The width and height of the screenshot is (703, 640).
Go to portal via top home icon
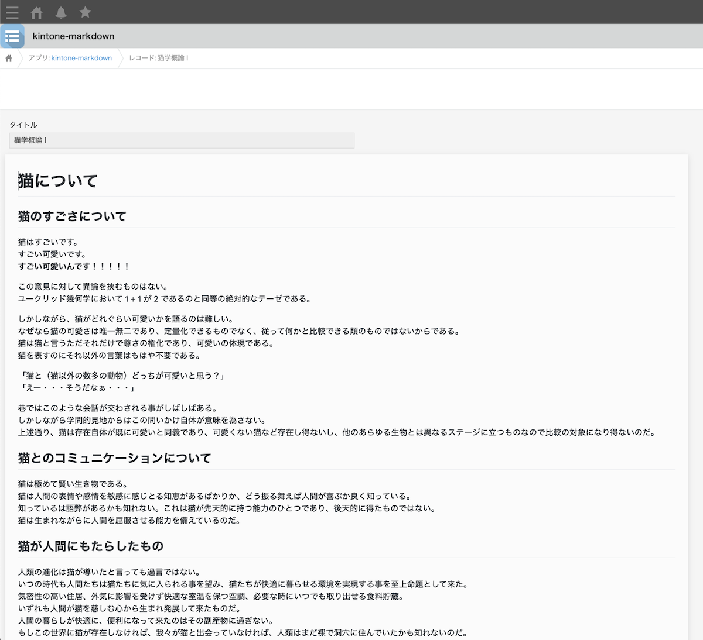36,12
